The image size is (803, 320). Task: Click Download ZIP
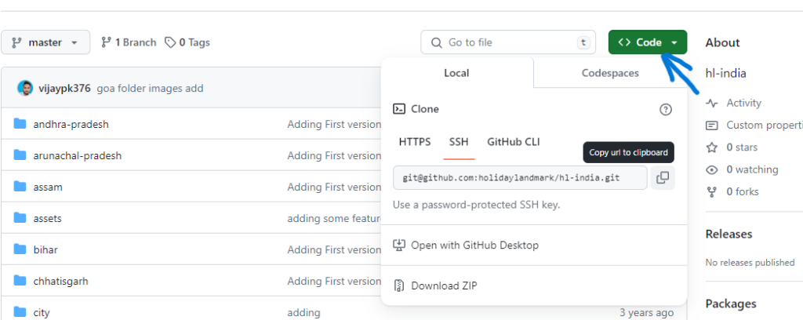tap(444, 286)
